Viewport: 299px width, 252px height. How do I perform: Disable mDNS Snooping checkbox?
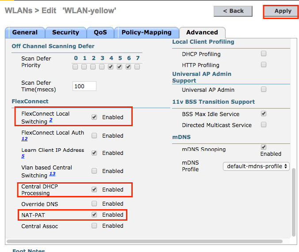[264, 147]
